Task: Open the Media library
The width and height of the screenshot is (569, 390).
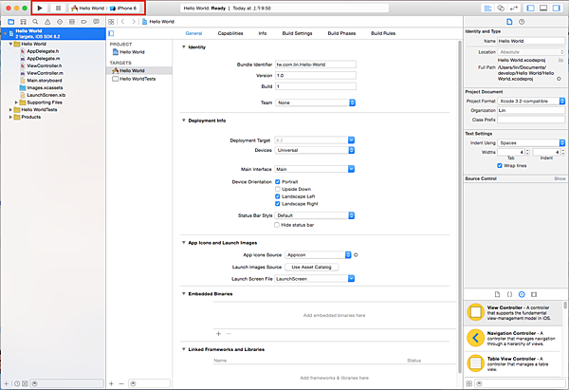Action: (x=534, y=294)
